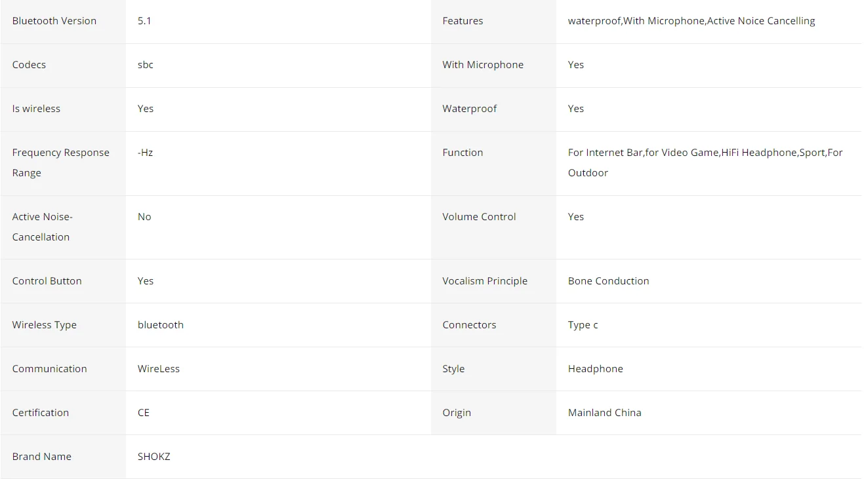Click the Waterproof label cell
The width and height of the screenshot is (864, 479).
493,109
